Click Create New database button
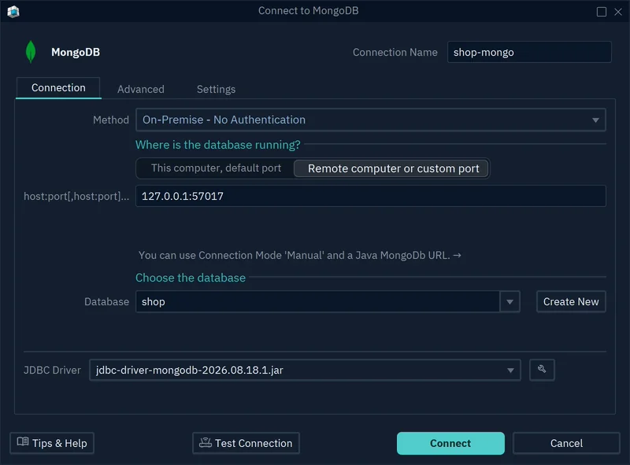 571,301
